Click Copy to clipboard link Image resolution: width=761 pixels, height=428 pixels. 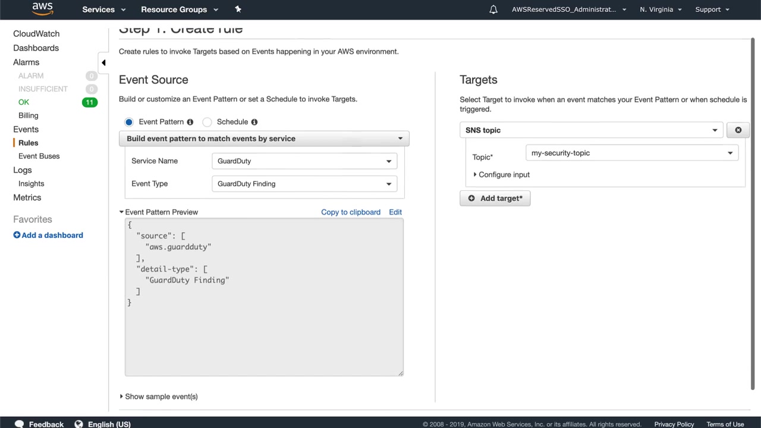pos(350,212)
